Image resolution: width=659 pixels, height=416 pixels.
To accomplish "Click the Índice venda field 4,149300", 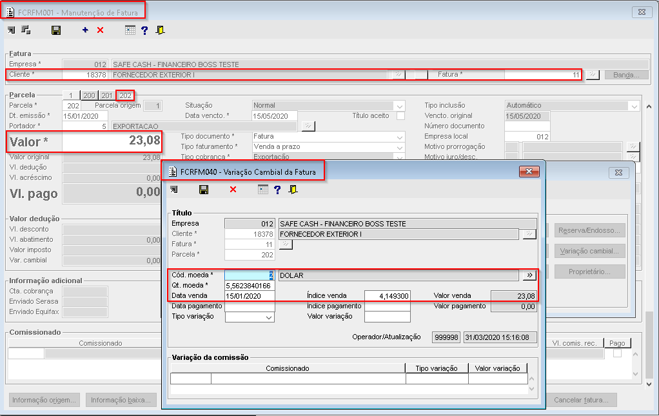I will point(387,296).
